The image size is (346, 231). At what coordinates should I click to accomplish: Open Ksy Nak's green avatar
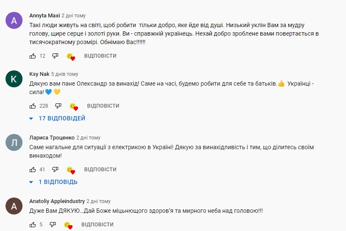click(x=14, y=79)
